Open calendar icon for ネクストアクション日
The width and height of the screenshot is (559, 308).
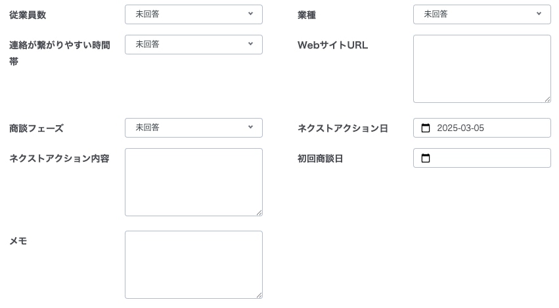pos(425,128)
